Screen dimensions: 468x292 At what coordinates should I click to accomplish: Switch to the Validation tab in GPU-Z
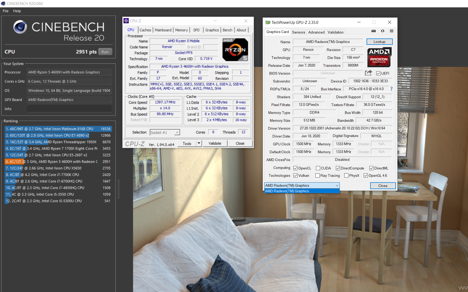pos(336,32)
